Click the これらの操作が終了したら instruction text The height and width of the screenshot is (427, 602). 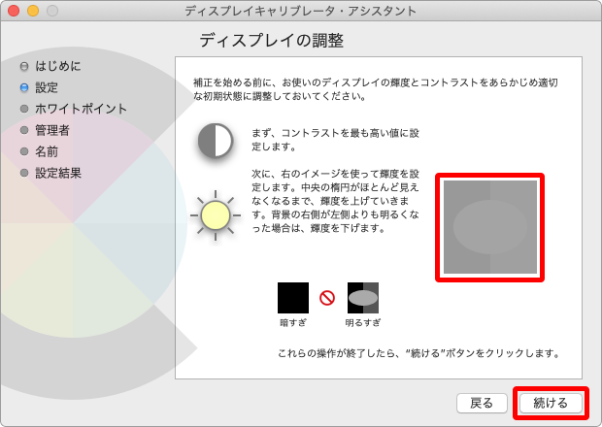(x=418, y=353)
